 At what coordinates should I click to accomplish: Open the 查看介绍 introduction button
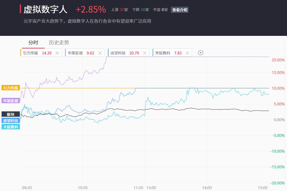(x=180, y=10)
